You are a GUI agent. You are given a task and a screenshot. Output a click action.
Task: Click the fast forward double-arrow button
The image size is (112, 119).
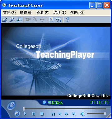coord(66,114)
